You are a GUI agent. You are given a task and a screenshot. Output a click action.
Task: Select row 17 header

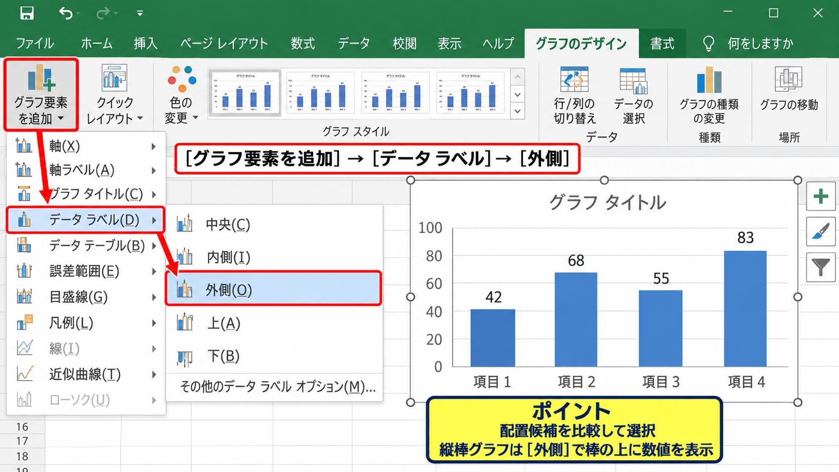point(22,441)
